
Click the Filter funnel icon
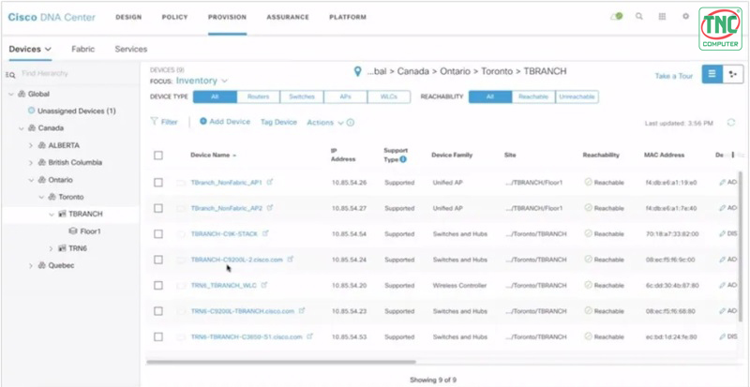point(154,122)
